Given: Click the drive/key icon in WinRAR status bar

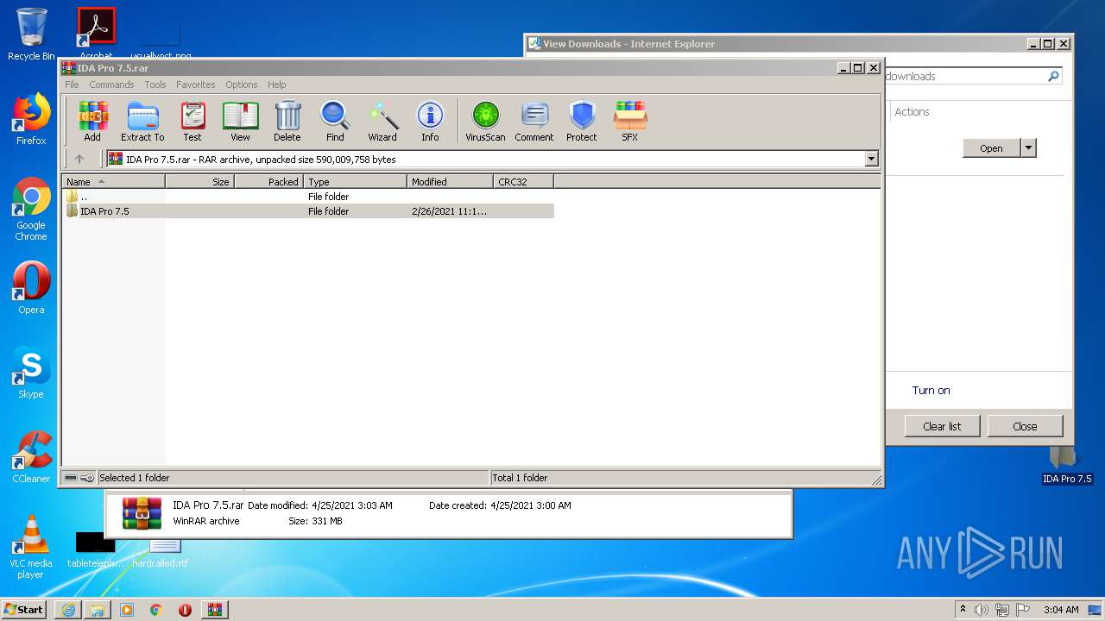Looking at the screenshot, I should point(79,478).
